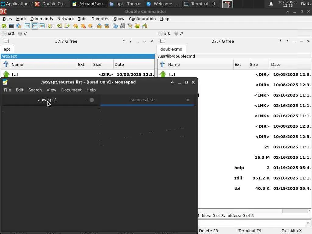Screen dimensions: 312x234
Task: Click the right panel '>' button
Action: (x=308, y=41)
